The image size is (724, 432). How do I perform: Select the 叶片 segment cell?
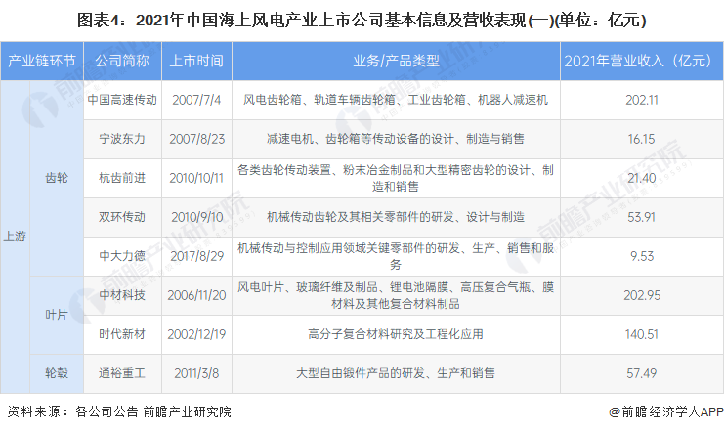(58, 314)
